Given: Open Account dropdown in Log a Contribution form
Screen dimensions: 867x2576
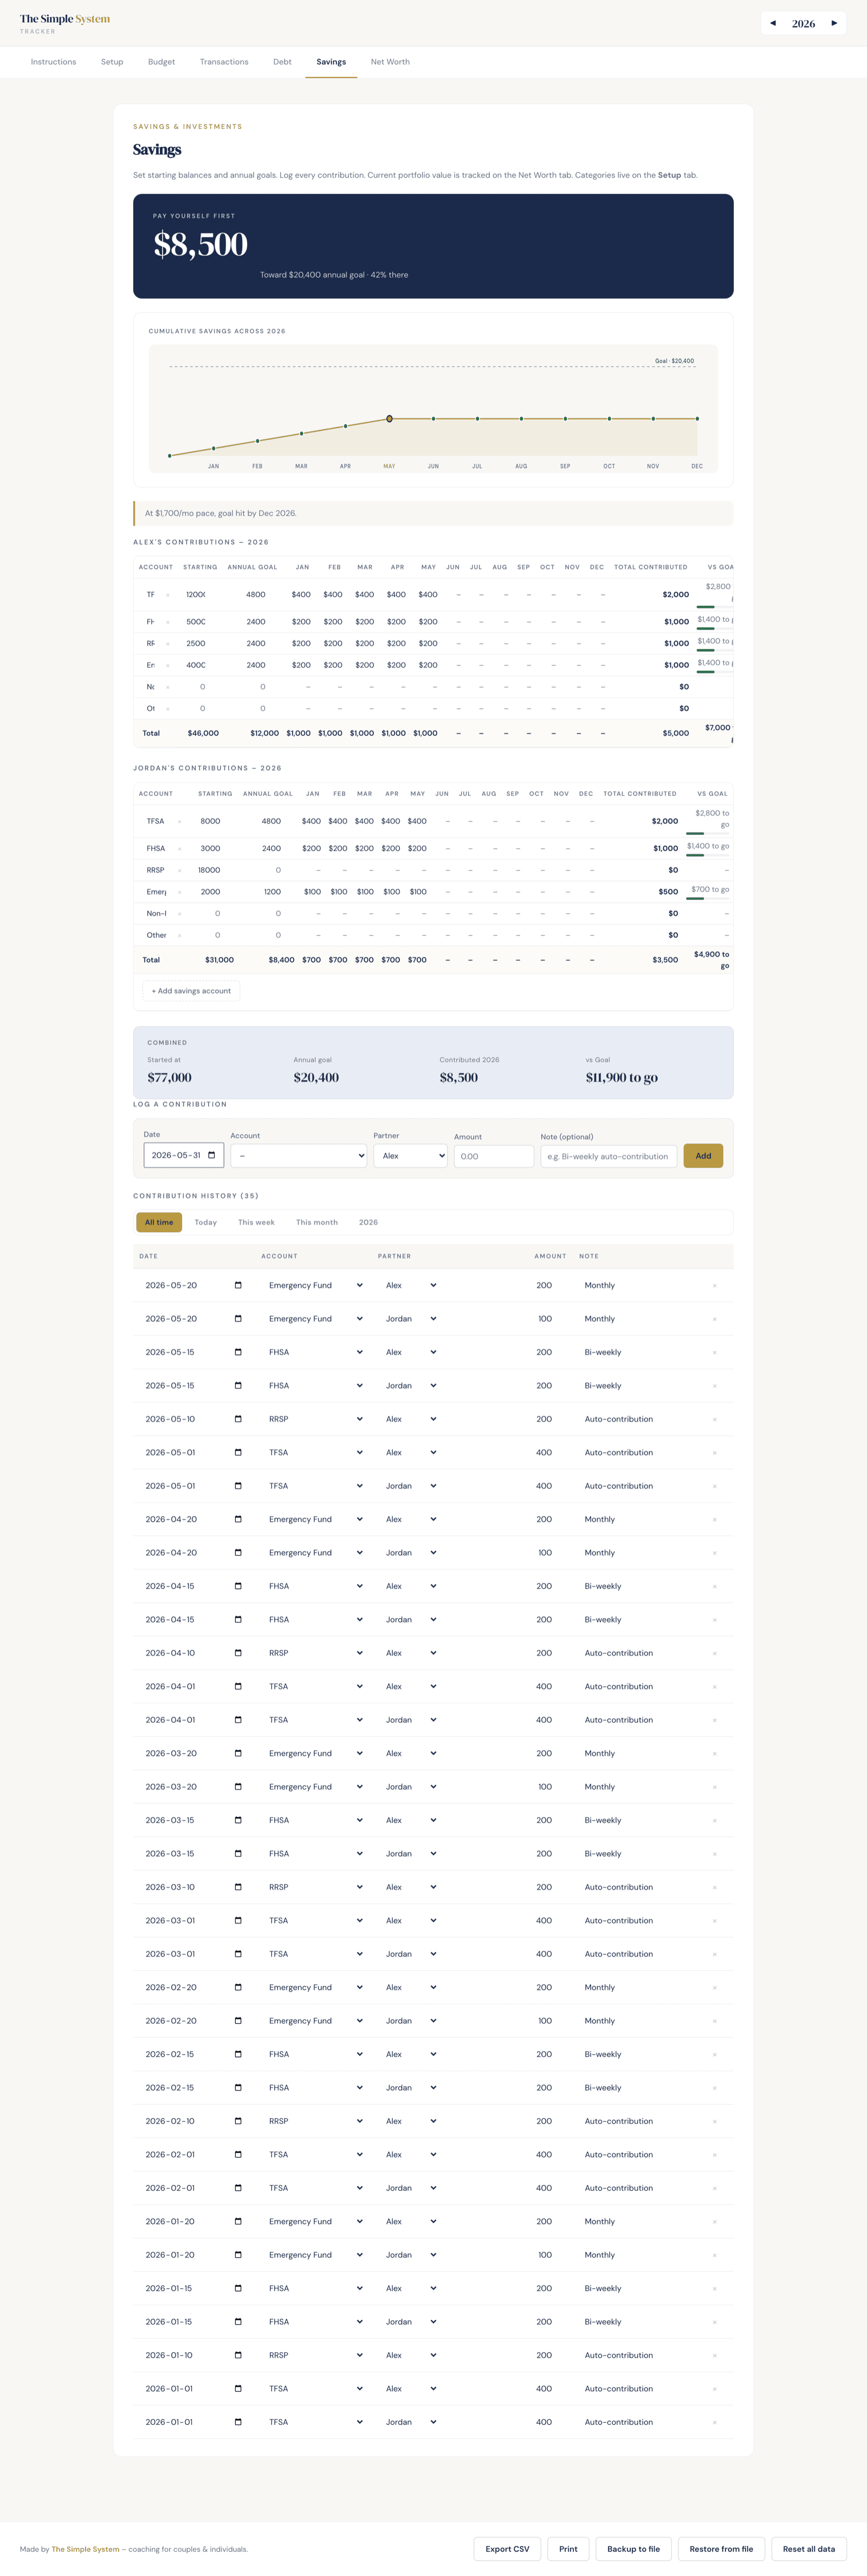Looking at the screenshot, I should (299, 1156).
